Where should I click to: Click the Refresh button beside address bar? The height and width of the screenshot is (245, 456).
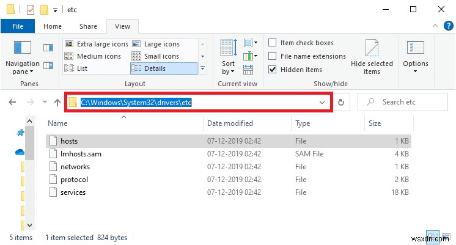click(x=341, y=102)
